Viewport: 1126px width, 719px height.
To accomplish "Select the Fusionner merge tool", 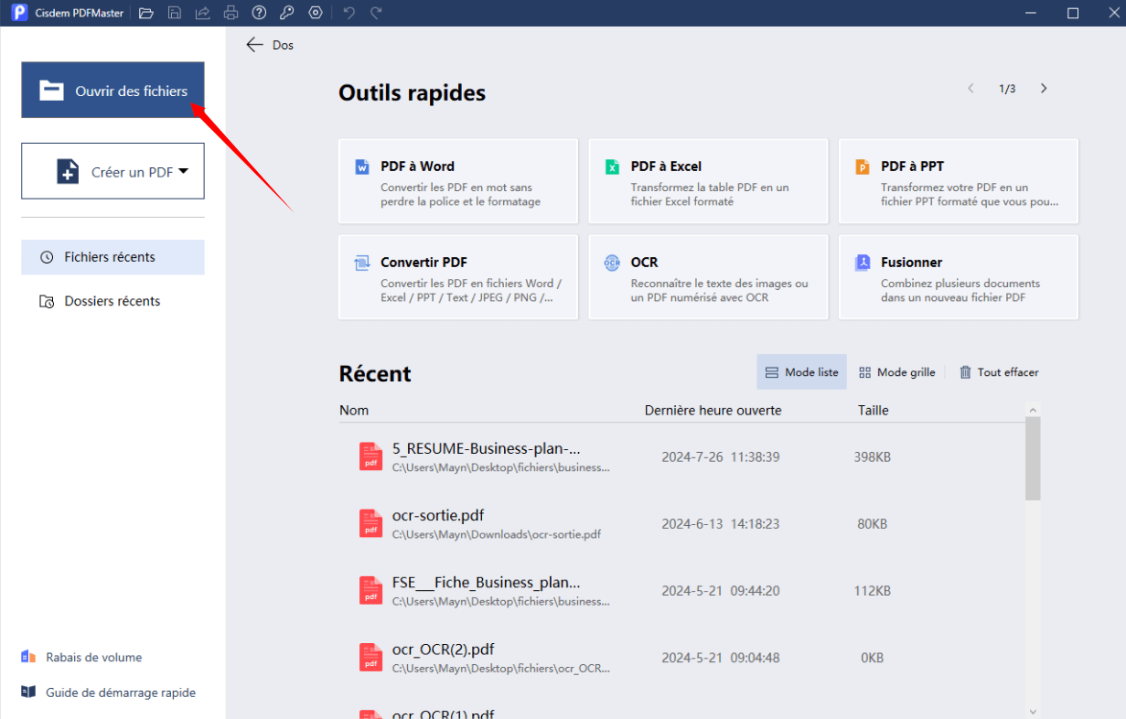I will [958, 277].
